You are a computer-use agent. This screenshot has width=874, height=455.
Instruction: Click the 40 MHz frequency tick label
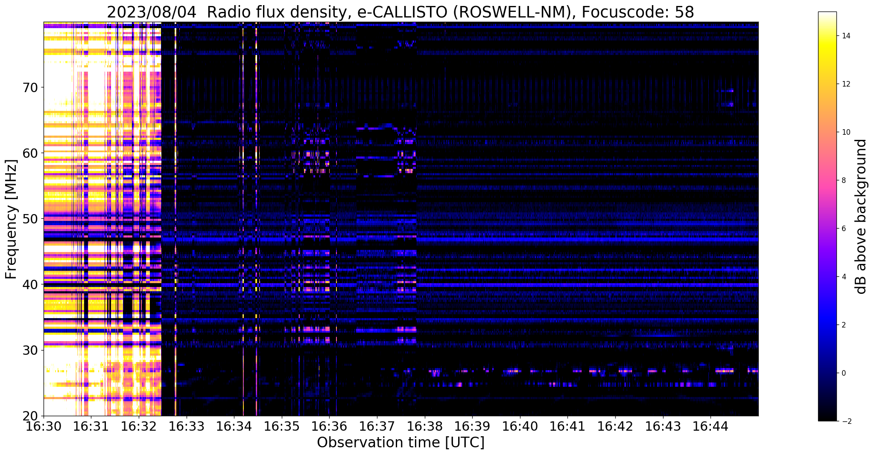[30, 284]
